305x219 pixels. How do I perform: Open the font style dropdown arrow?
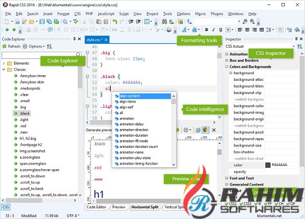(x=188, y=30)
